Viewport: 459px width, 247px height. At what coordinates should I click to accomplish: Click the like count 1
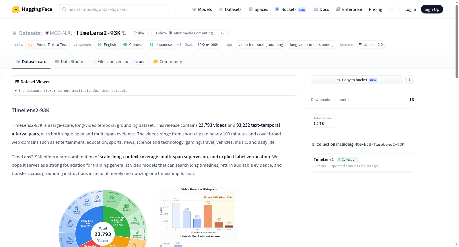[149, 33]
